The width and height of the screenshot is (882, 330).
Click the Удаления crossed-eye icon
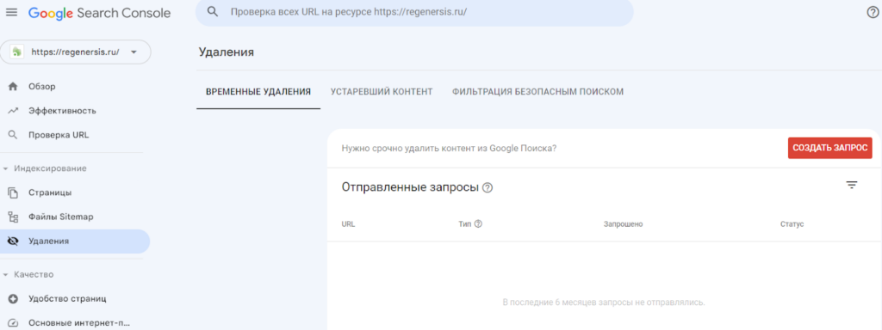(13, 241)
